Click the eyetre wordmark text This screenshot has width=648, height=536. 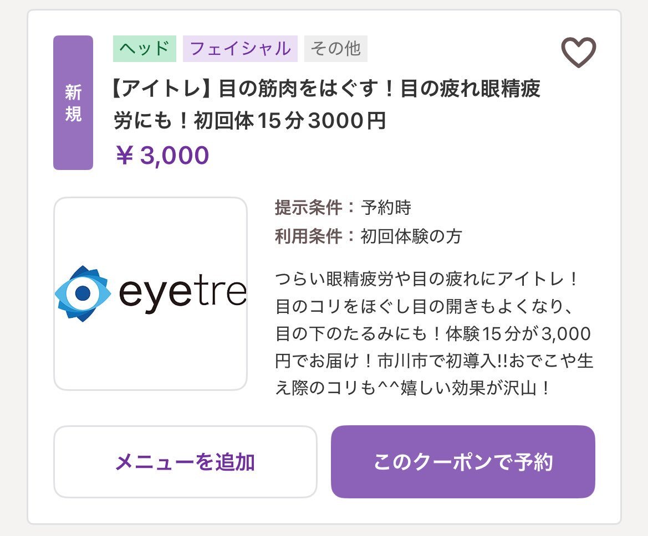183,293
